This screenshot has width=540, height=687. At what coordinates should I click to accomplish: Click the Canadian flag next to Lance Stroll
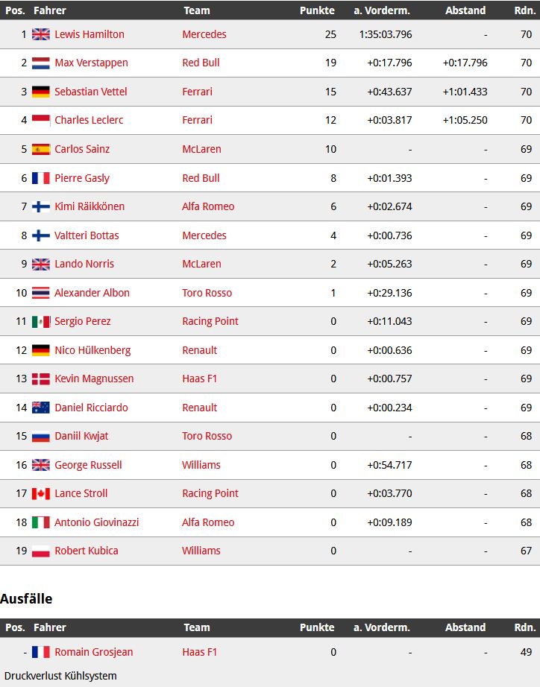41,494
